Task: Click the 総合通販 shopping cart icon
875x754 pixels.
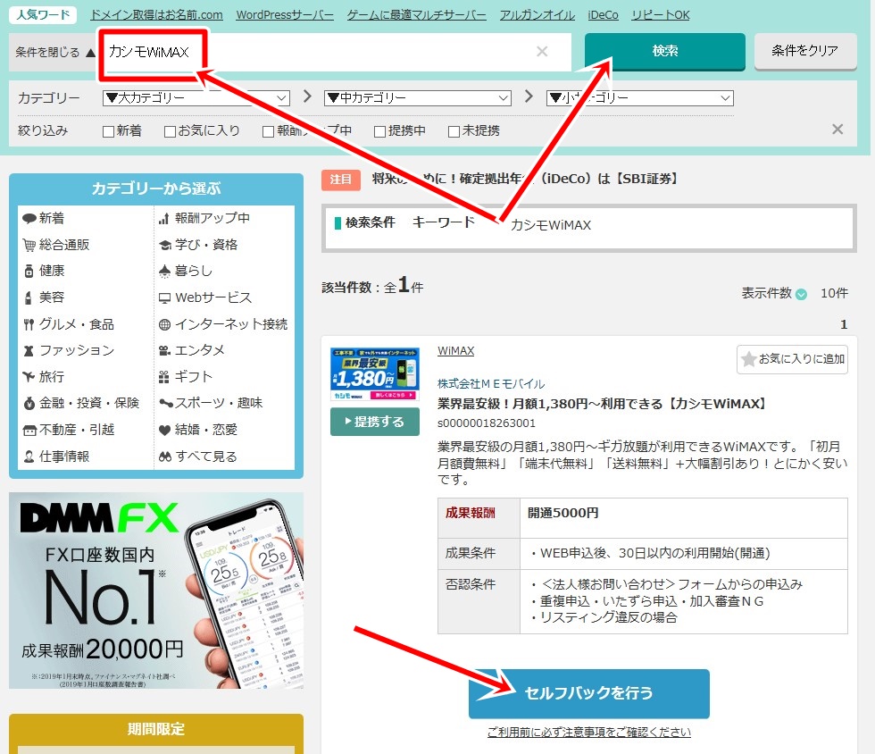Action: tap(29, 245)
